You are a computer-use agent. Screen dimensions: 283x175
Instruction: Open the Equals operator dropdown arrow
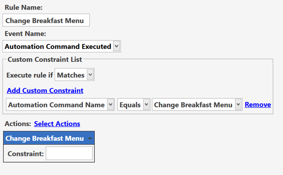click(146, 105)
